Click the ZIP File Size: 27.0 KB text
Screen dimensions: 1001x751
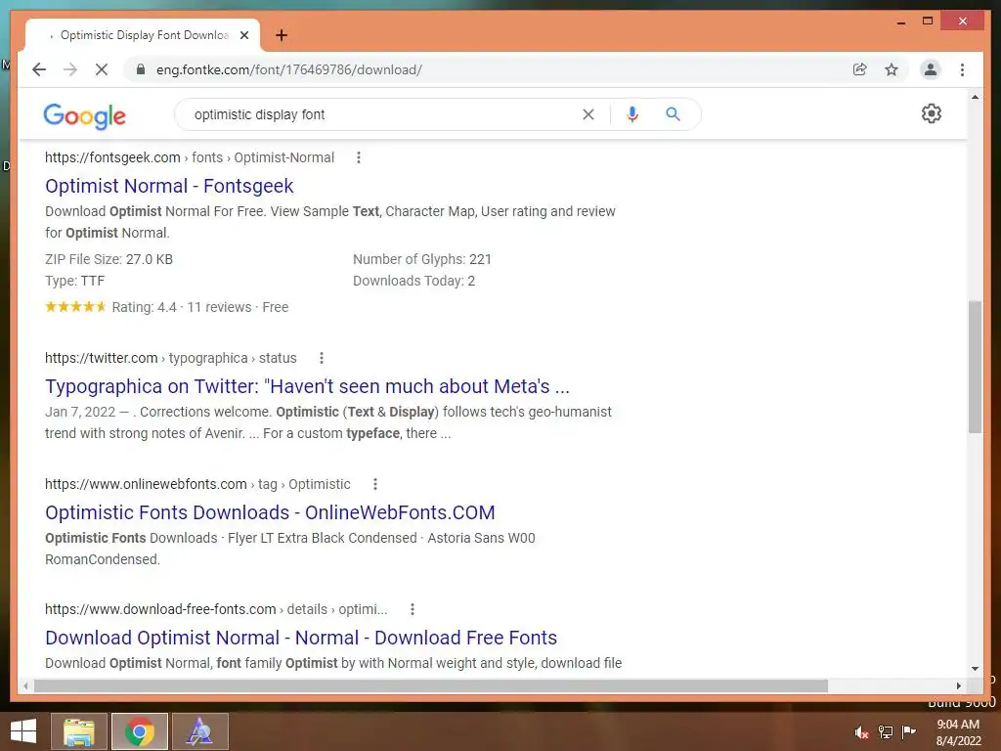click(109, 259)
